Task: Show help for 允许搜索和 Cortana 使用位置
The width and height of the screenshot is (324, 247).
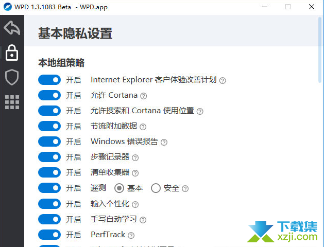Action: point(200,112)
